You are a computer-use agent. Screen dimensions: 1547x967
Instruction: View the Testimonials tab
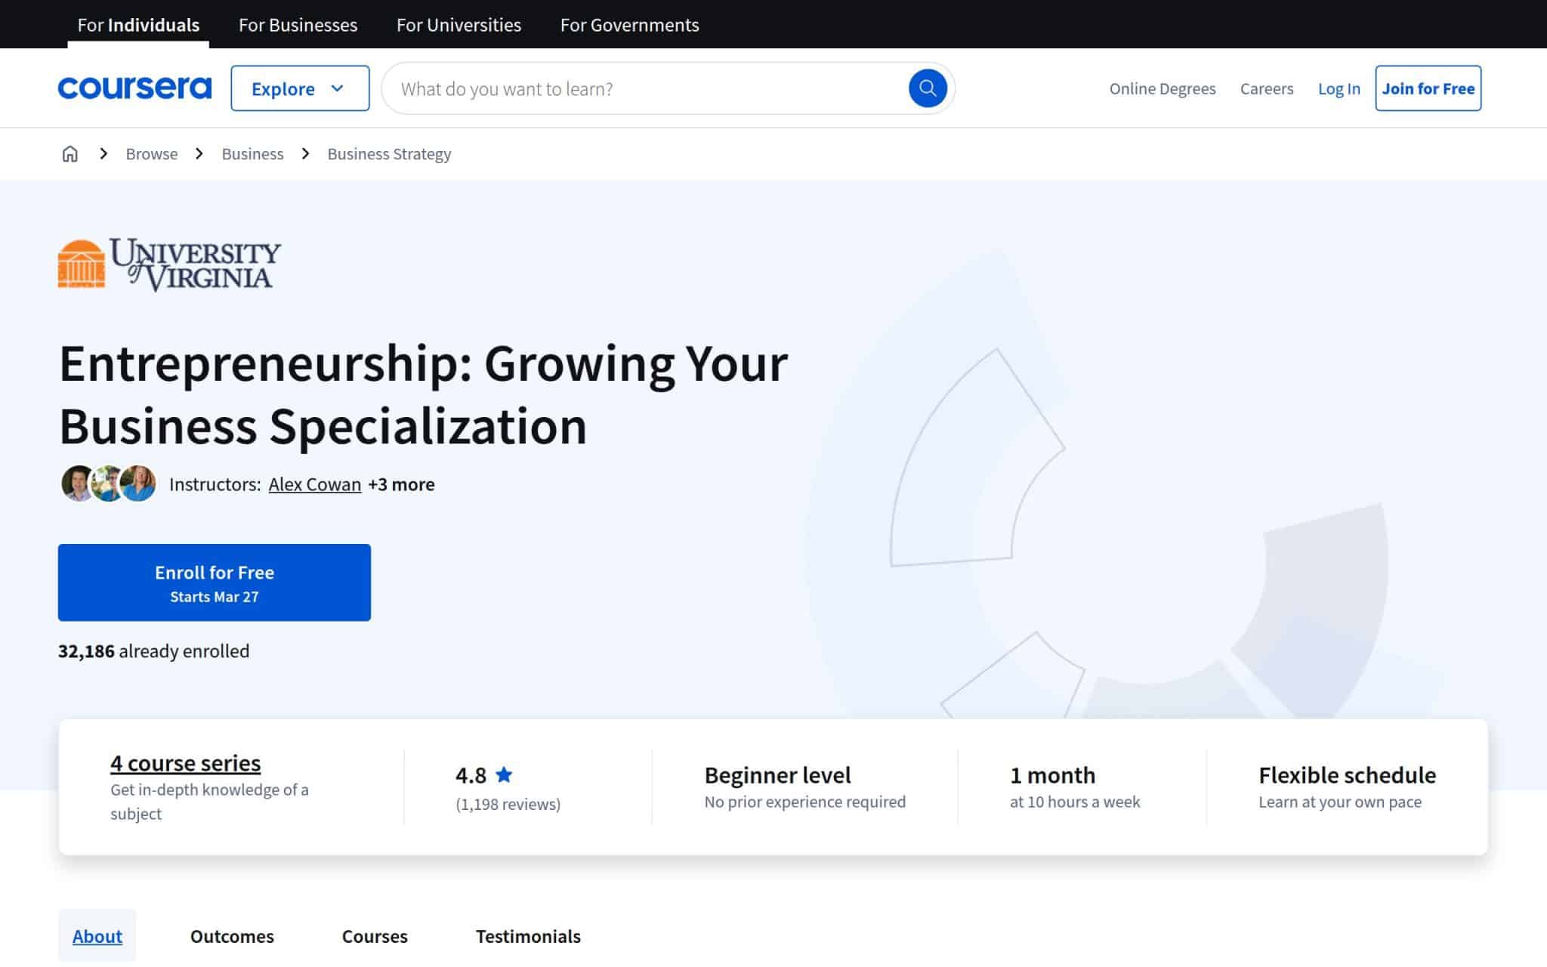pyautogui.click(x=528, y=936)
